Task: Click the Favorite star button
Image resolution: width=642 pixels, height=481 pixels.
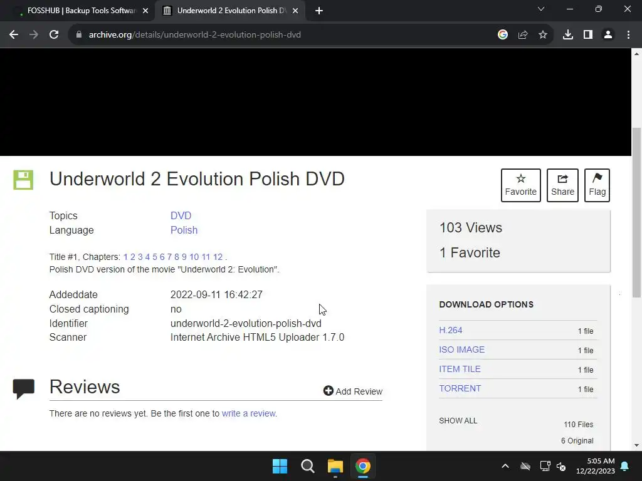Action: pos(521,185)
